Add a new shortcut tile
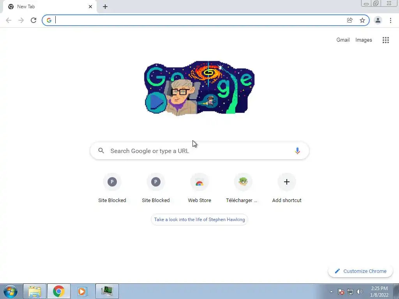The image size is (399, 299). click(287, 188)
